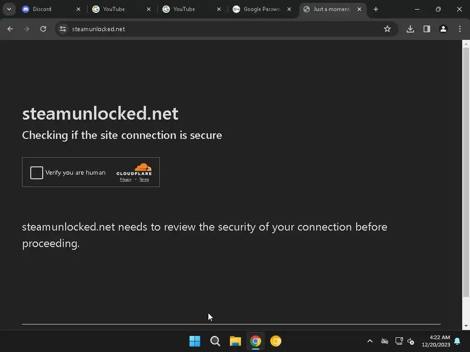Open the Chrome profile icon
Image resolution: width=470 pixels, height=352 pixels.
pos(443,29)
